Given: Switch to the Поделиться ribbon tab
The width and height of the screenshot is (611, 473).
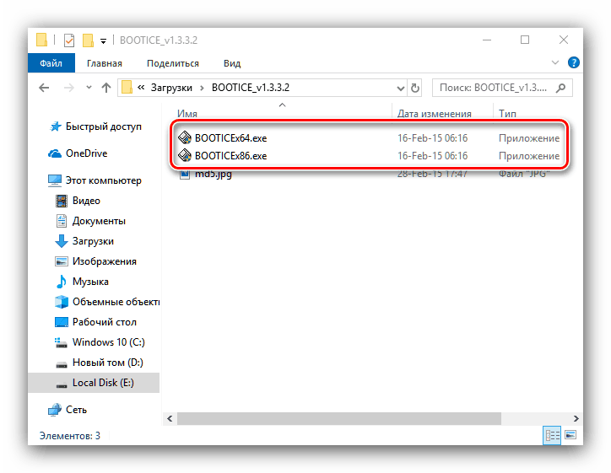Looking at the screenshot, I should click(x=173, y=63).
